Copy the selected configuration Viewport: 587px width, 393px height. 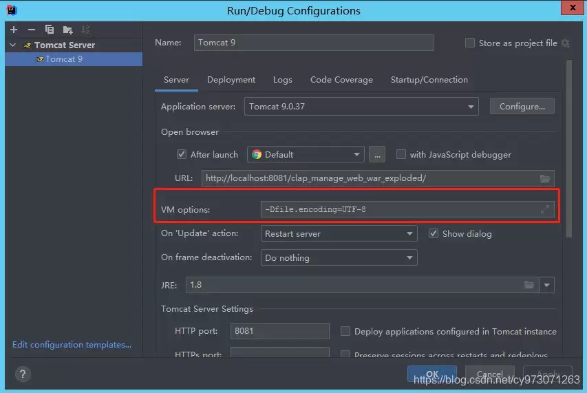click(50, 30)
